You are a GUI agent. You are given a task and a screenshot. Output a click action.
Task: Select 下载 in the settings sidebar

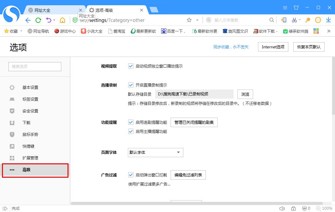26,122
